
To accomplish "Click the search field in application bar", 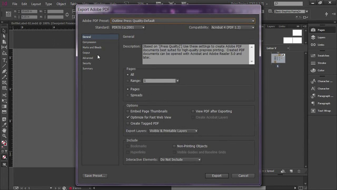I will click(x=289, y=4).
